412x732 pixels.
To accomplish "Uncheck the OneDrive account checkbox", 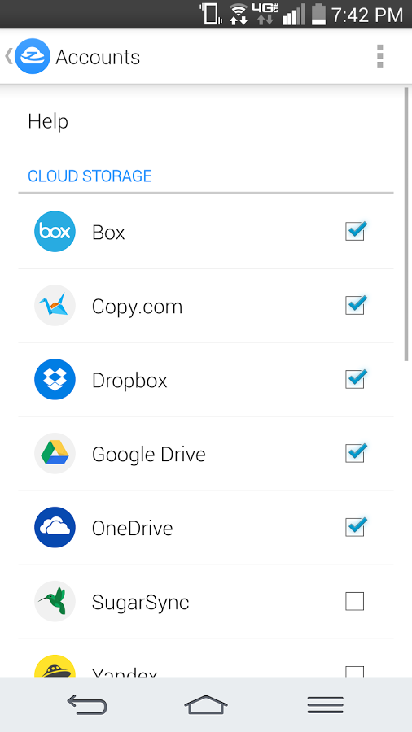I will tap(356, 527).
